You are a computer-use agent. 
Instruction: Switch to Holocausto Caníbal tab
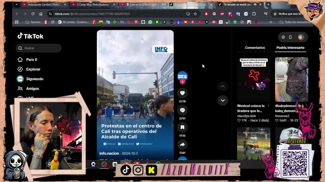coord(44,5)
